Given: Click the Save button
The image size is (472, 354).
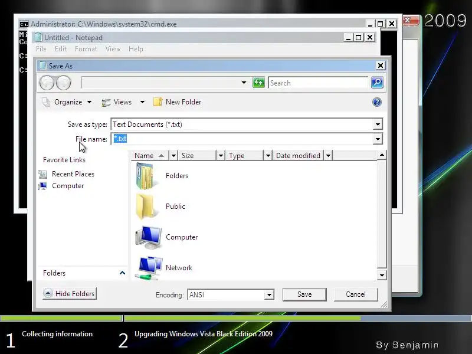Looking at the screenshot, I should (x=304, y=294).
